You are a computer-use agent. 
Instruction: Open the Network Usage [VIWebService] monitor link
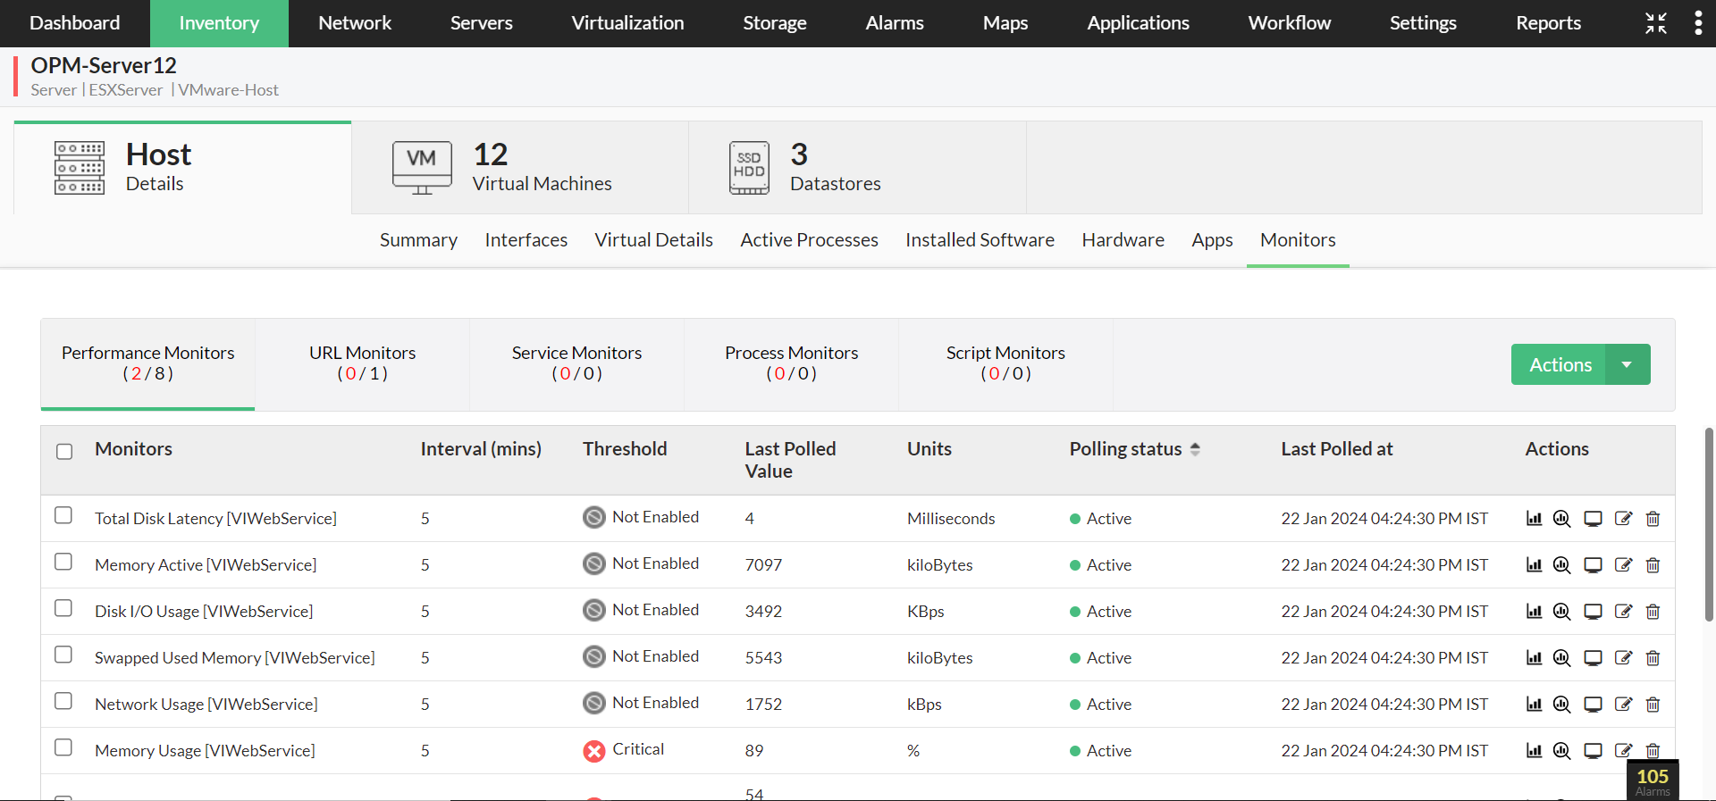click(206, 705)
